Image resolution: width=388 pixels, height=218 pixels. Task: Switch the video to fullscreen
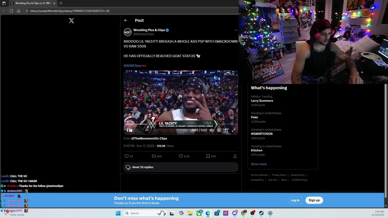pos(233,130)
